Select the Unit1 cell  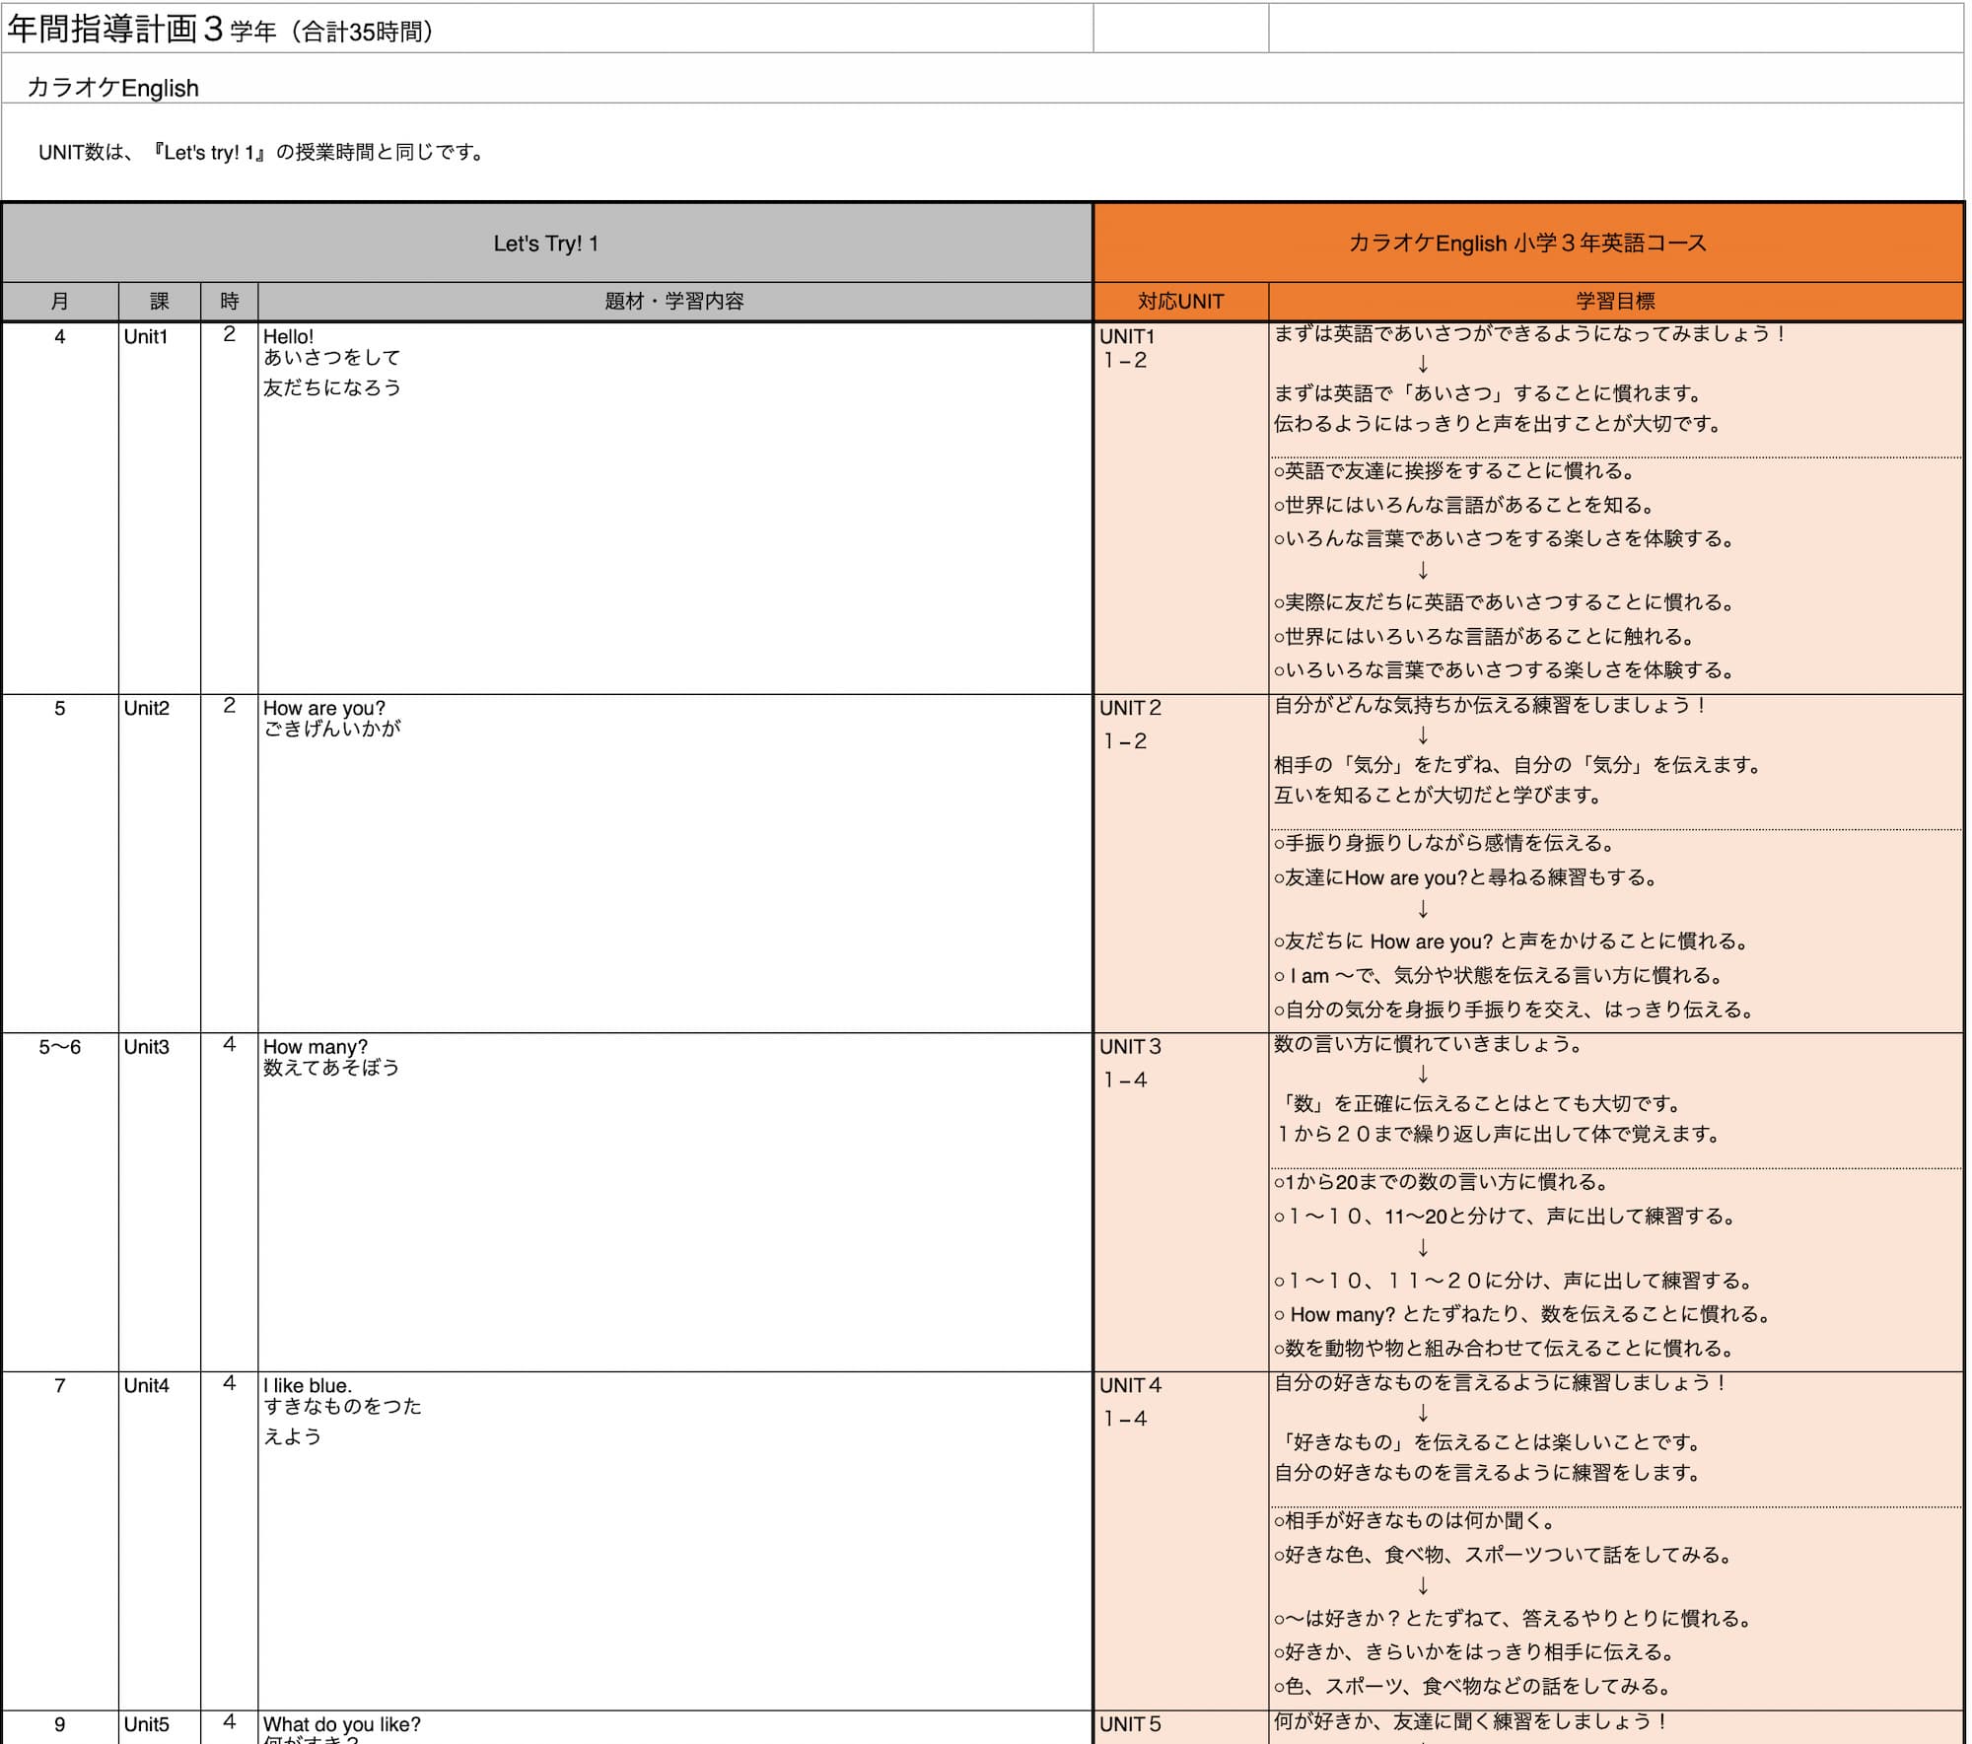[160, 509]
